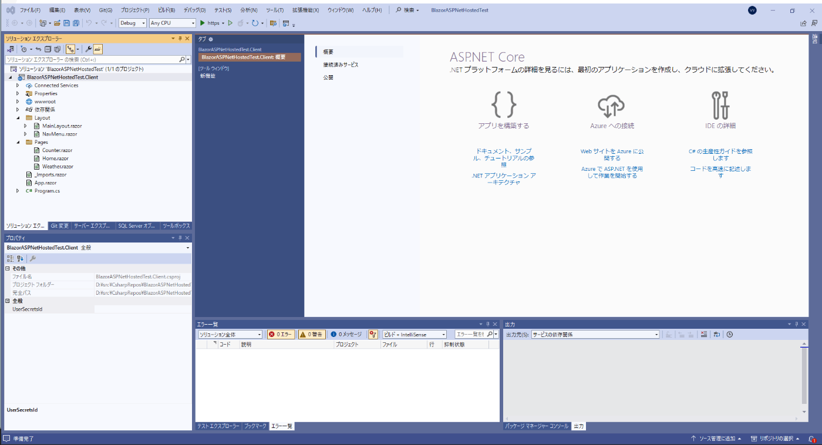Open the 拡張機能(X) menu

point(305,11)
